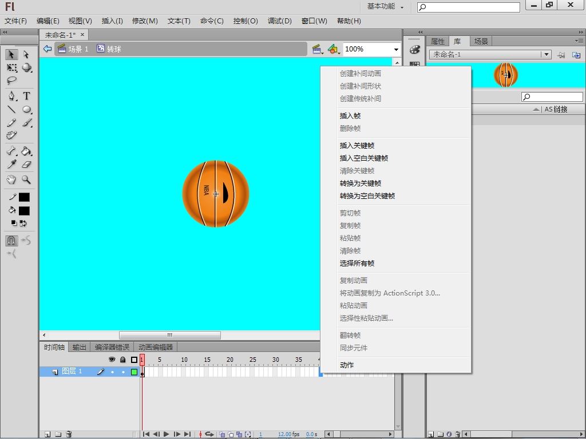The width and height of the screenshot is (586, 439).
Task: Select the Lasso tool
Action: click(11, 81)
